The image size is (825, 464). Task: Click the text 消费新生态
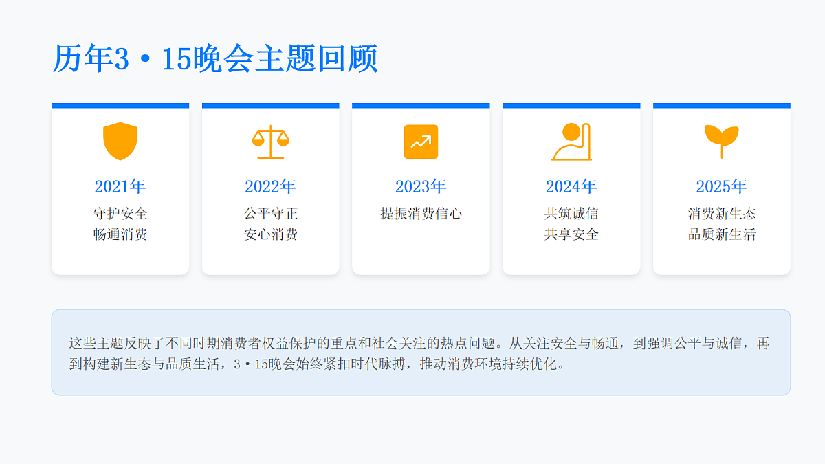[x=721, y=214]
